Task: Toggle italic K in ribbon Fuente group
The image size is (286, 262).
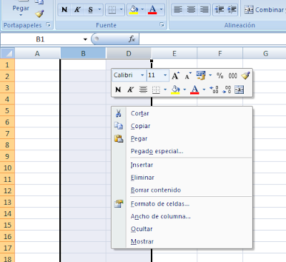Action: click(77, 10)
